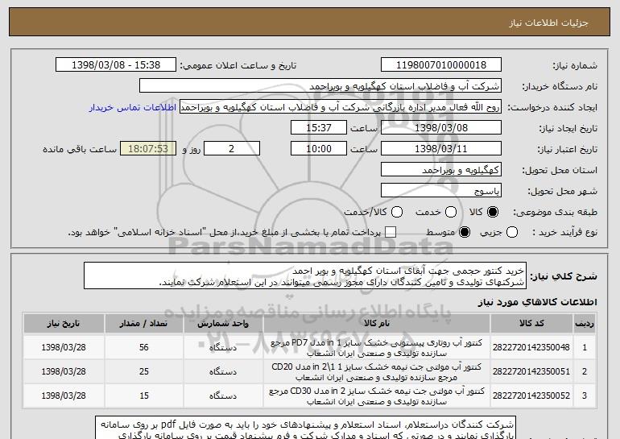Click the buyer organization name field
Image resolution: width=620 pixels, height=439 pixels.
[320, 86]
